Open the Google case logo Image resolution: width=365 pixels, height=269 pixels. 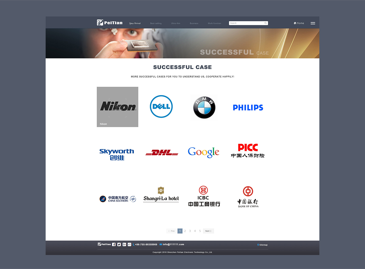(x=203, y=152)
